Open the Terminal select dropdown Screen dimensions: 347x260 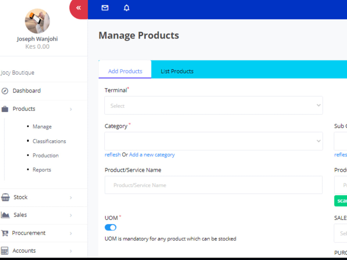(x=213, y=105)
